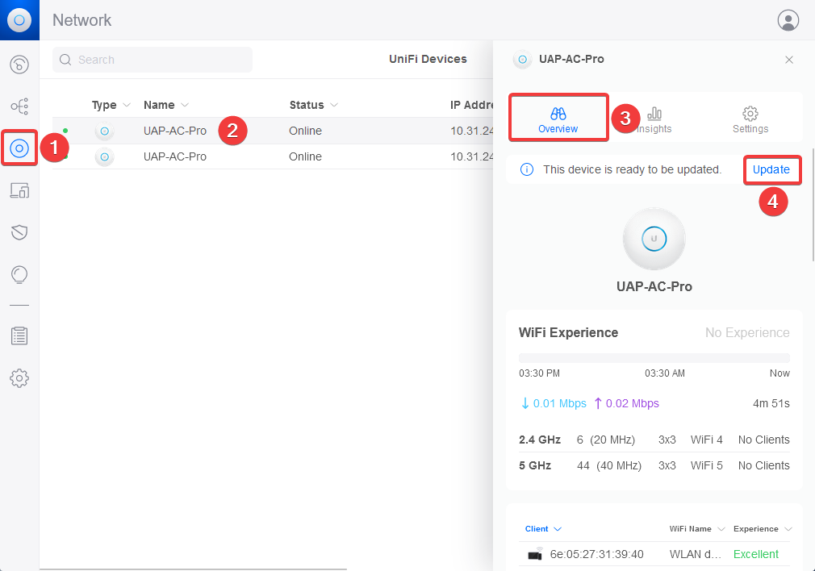
Task: Focus the Search input field
Action: coord(153,60)
